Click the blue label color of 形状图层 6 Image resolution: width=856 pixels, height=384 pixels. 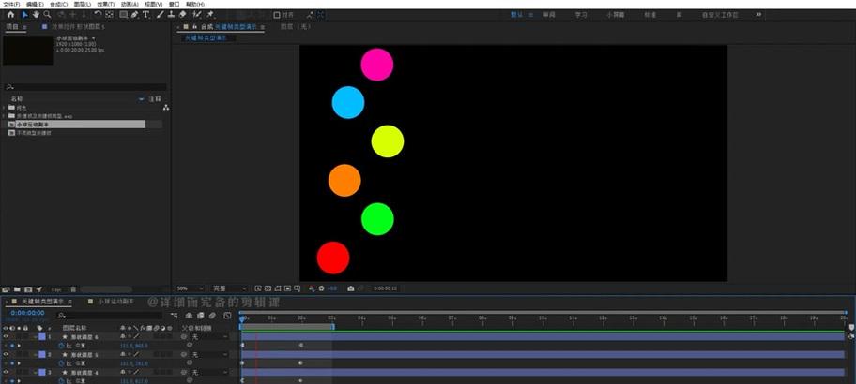42,336
